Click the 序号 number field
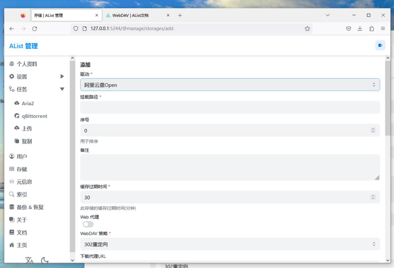Viewport: 394px width, 268px height. pos(230,130)
